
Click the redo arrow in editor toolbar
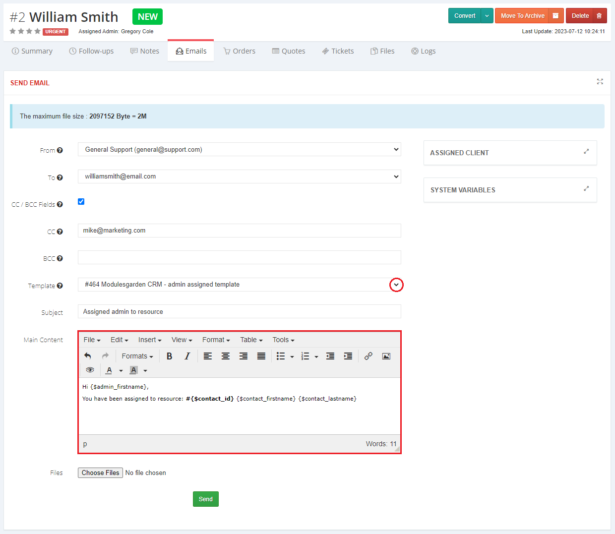coord(105,356)
